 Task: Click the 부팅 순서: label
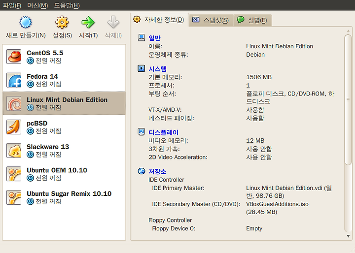[x=162, y=94]
